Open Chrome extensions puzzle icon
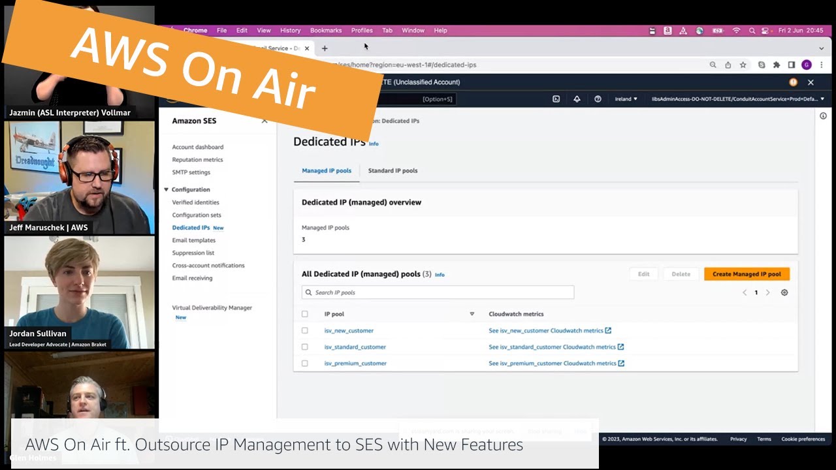Image resolution: width=836 pixels, height=470 pixels. click(777, 65)
